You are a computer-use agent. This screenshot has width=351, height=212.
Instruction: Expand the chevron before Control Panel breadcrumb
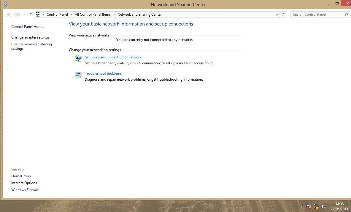pos(43,15)
